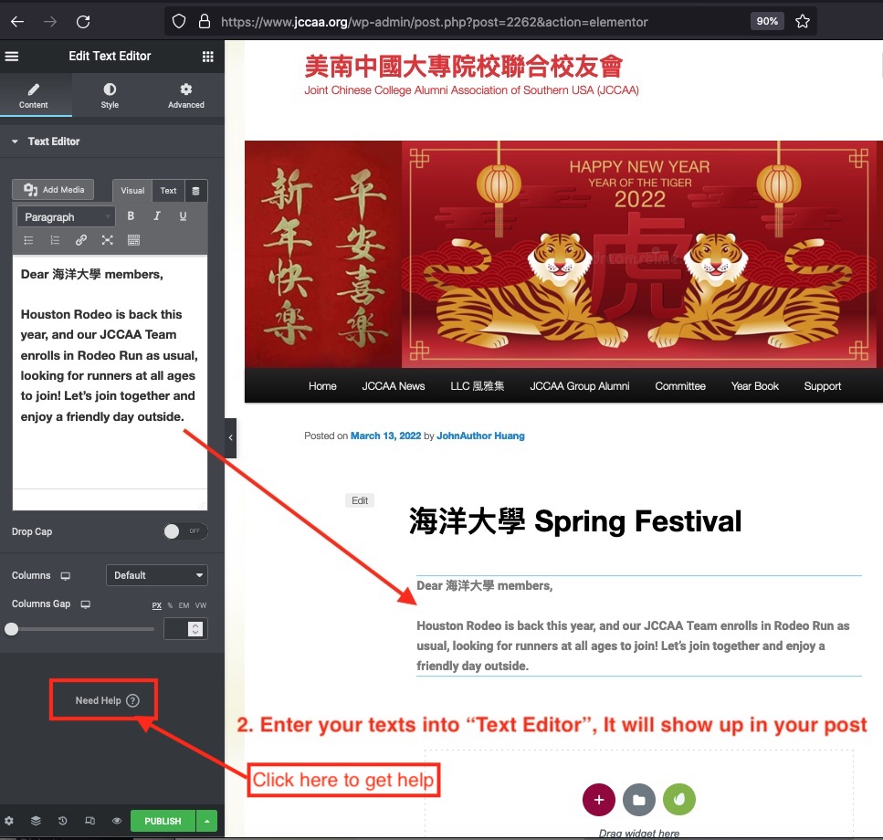Click the add new section plus button

(599, 800)
